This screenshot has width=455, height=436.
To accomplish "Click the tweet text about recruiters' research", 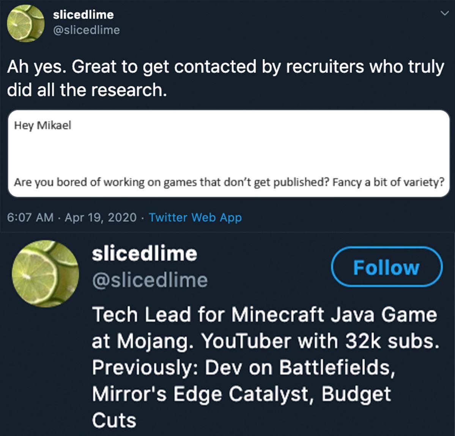I will 225,78.
